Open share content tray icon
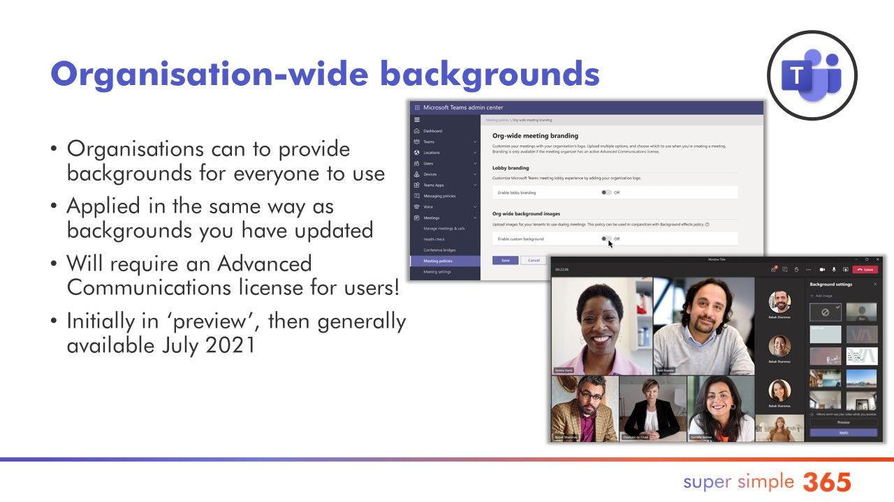Image resolution: width=894 pixels, height=502 pixels. click(846, 270)
